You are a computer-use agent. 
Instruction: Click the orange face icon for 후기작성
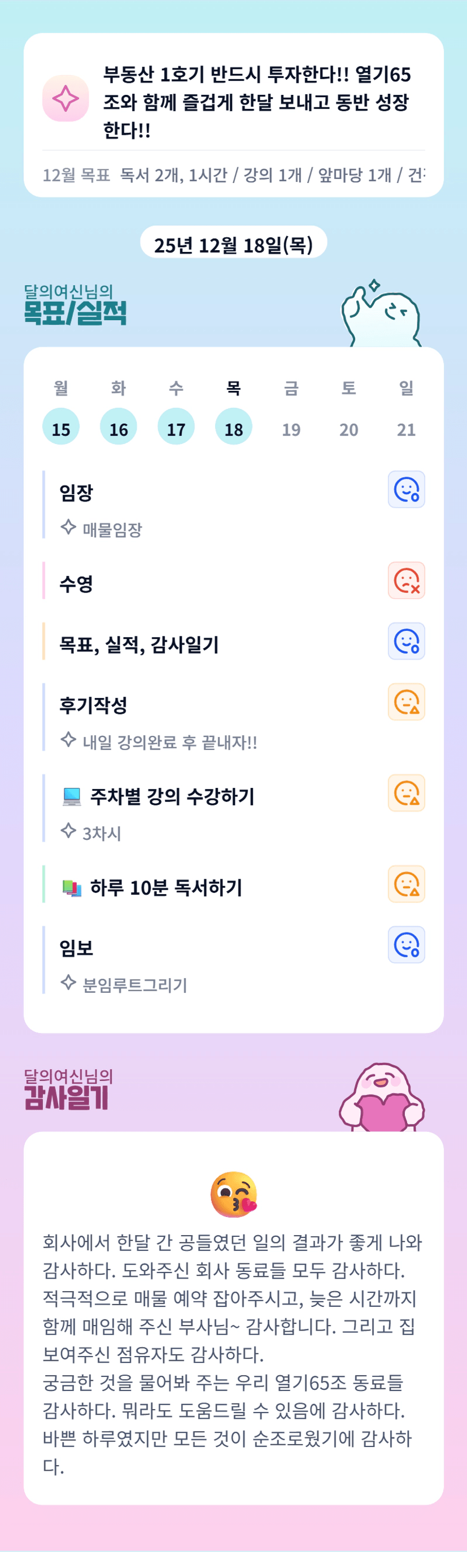tap(406, 702)
